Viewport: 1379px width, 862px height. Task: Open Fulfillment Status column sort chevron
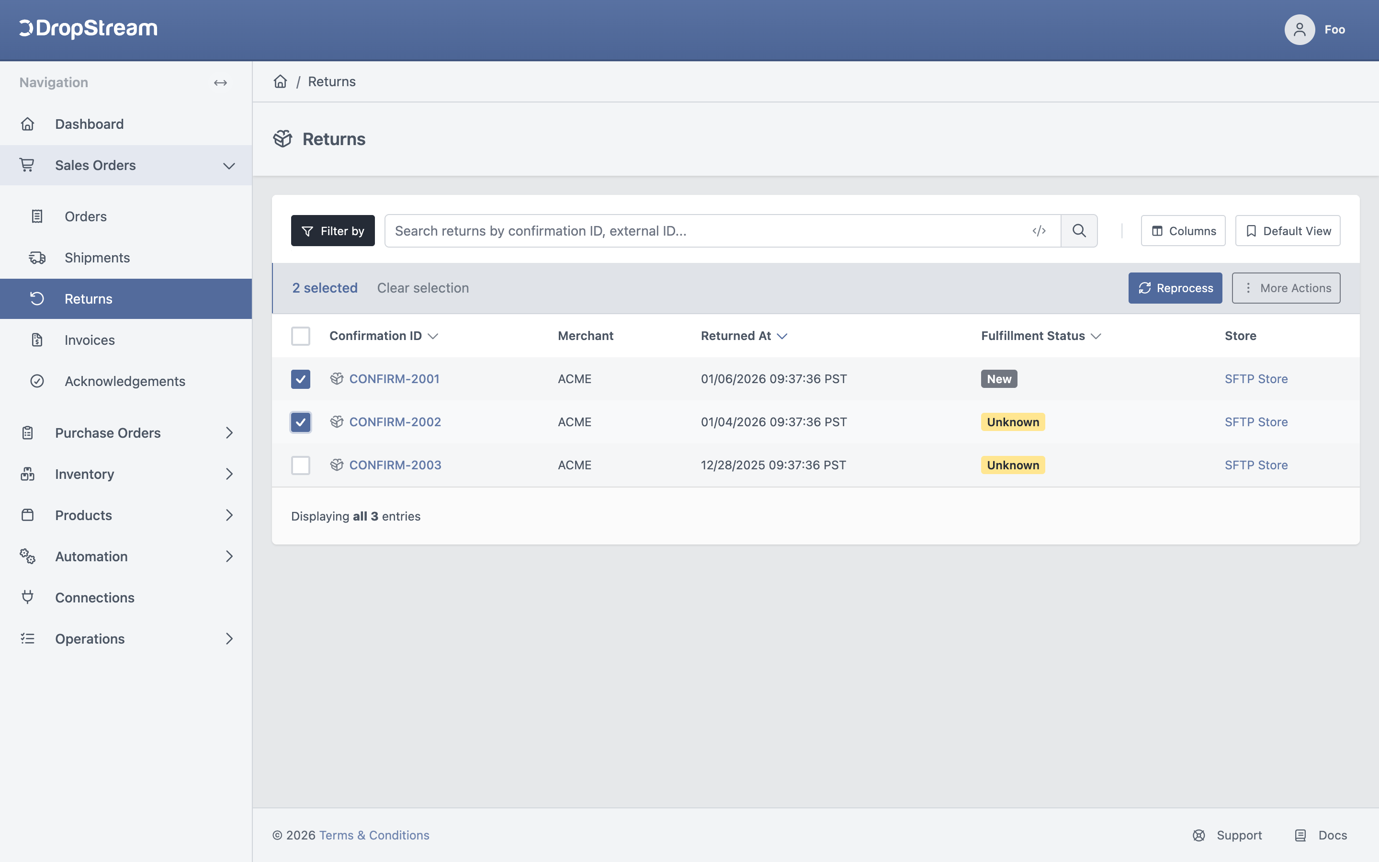(x=1096, y=336)
